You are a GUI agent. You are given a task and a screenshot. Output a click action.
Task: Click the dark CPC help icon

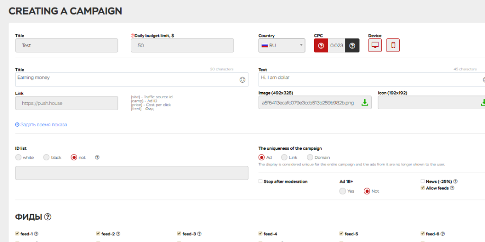pos(352,46)
